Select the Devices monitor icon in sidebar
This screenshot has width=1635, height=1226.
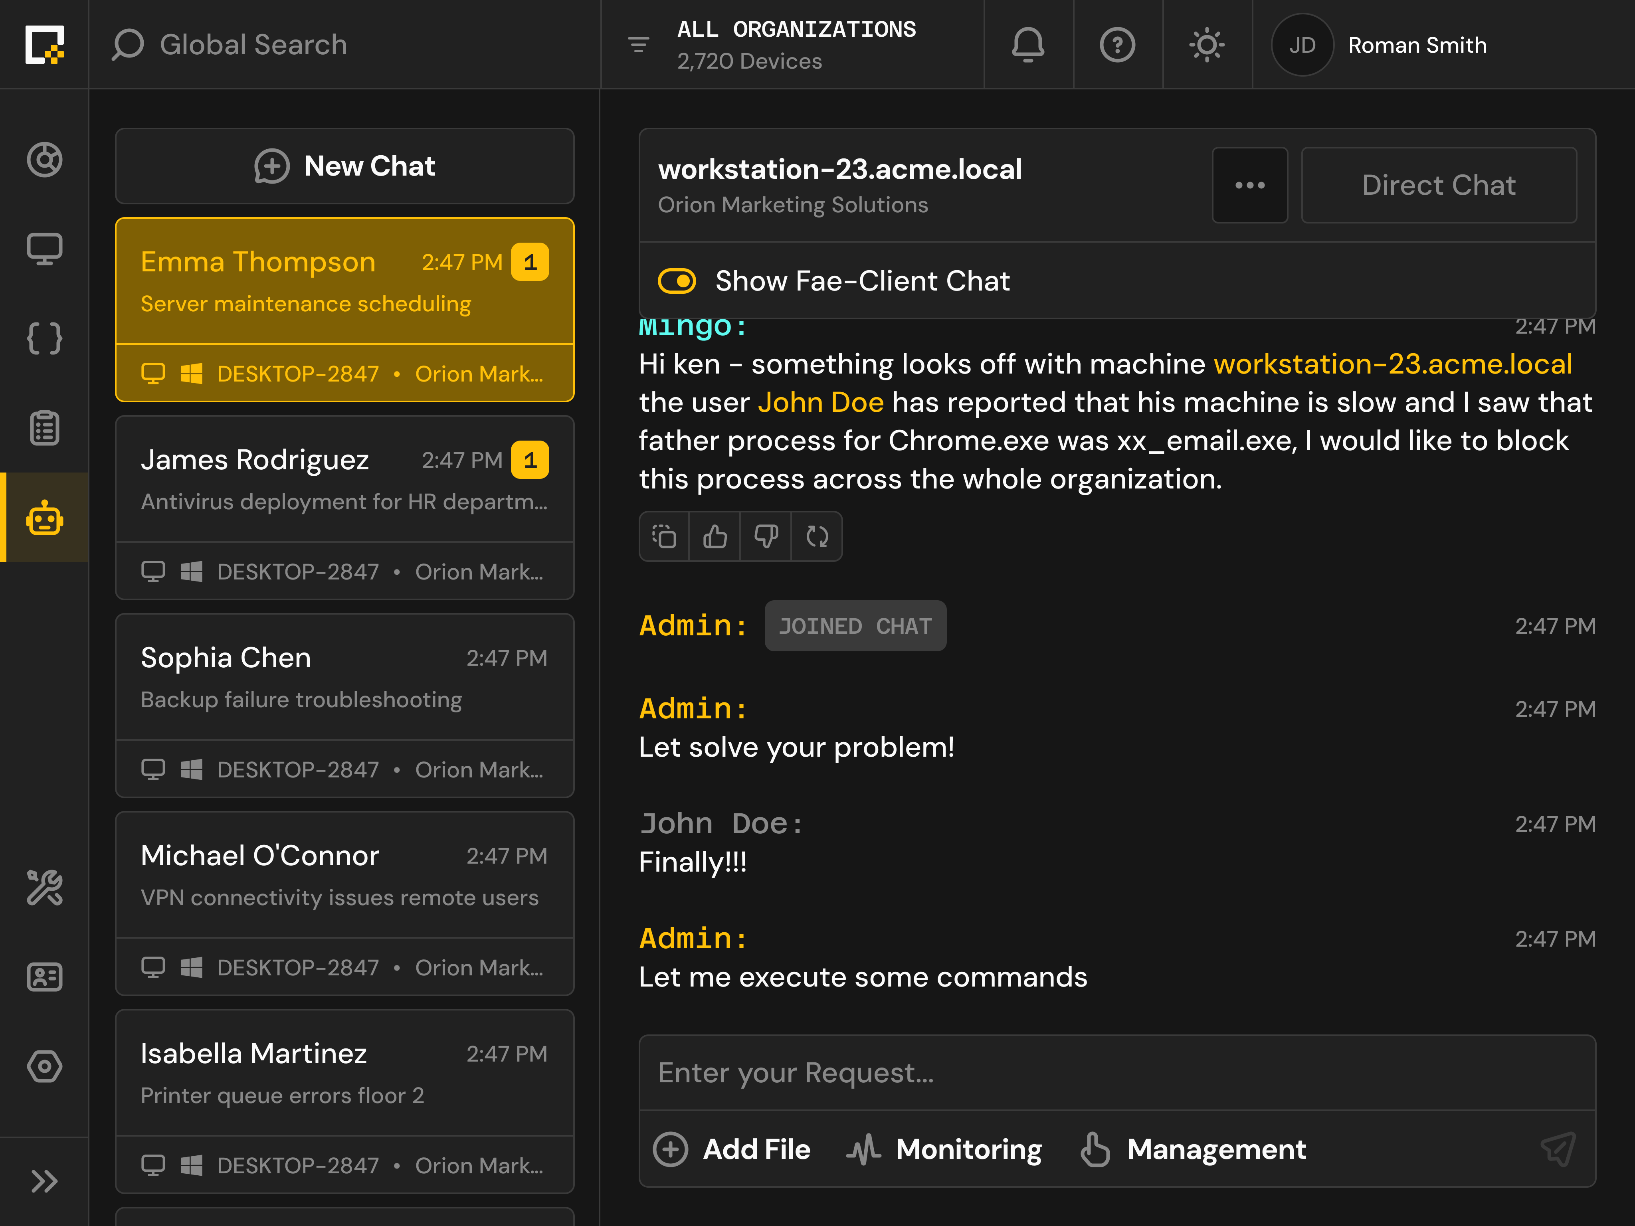44,248
